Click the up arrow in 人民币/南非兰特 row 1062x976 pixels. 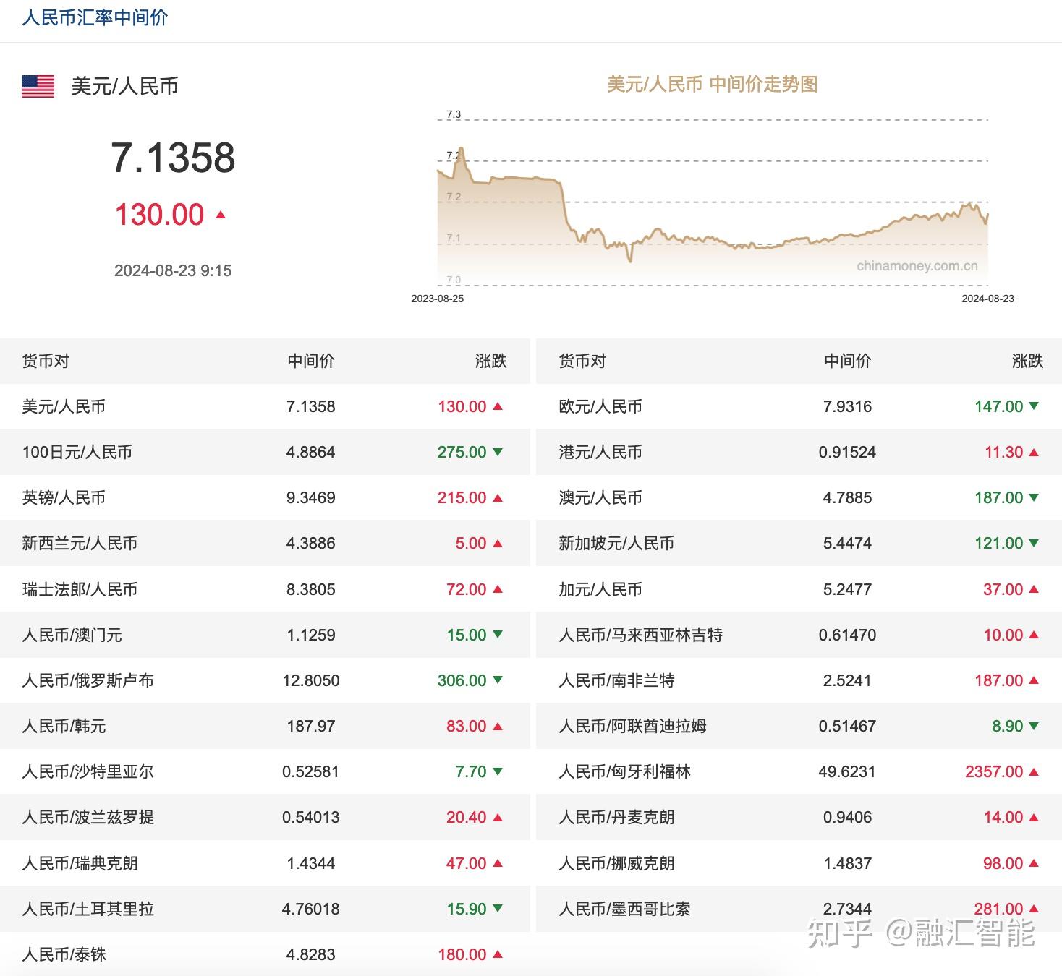(x=1034, y=680)
